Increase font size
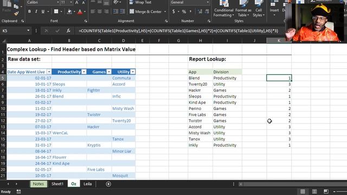This screenshot has height=195, width=347. 77,2
